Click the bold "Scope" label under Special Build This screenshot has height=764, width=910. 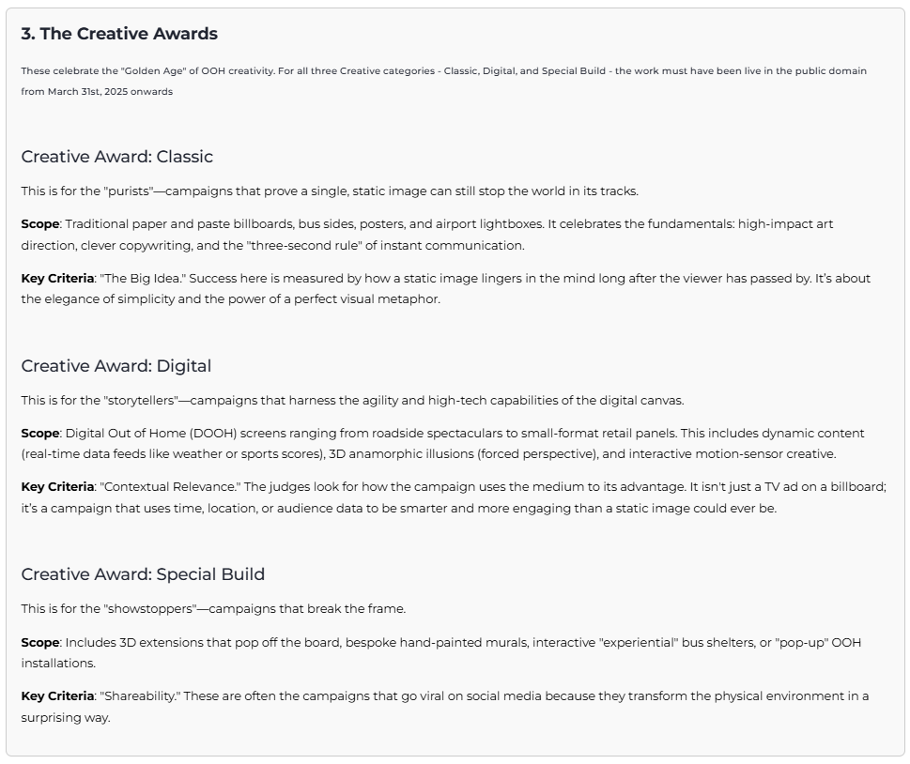(40, 643)
